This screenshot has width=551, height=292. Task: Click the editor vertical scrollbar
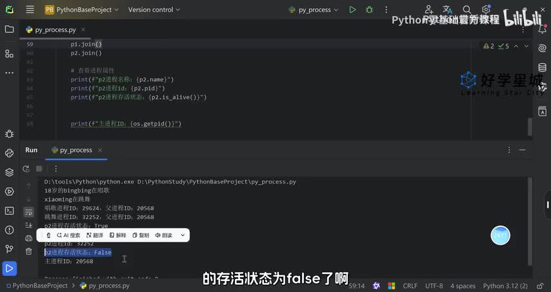click(530, 127)
